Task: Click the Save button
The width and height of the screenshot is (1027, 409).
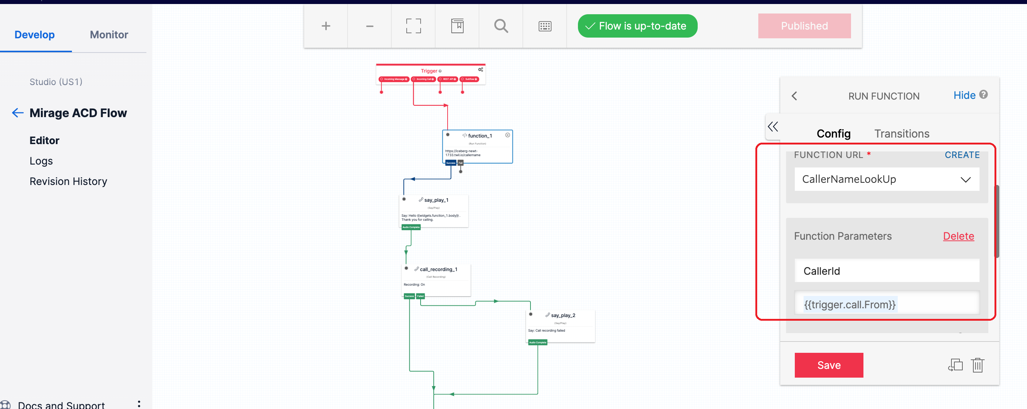Action: [x=828, y=365]
